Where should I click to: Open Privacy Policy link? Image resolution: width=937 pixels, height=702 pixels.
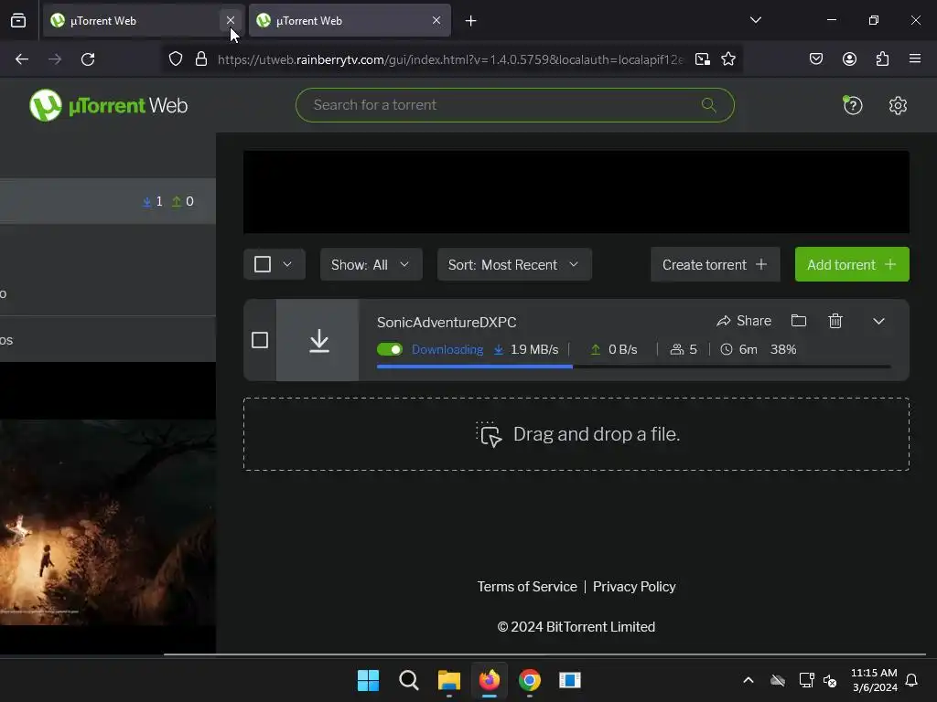(x=634, y=587)
